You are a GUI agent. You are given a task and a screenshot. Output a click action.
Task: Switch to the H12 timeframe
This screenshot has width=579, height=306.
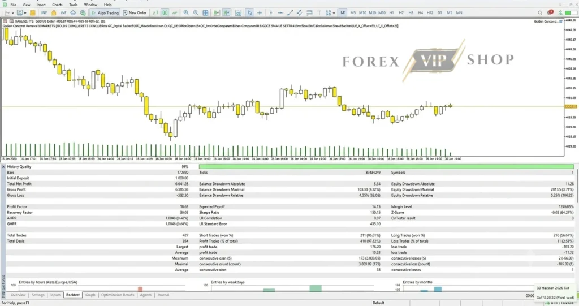[x=430, y=13]
